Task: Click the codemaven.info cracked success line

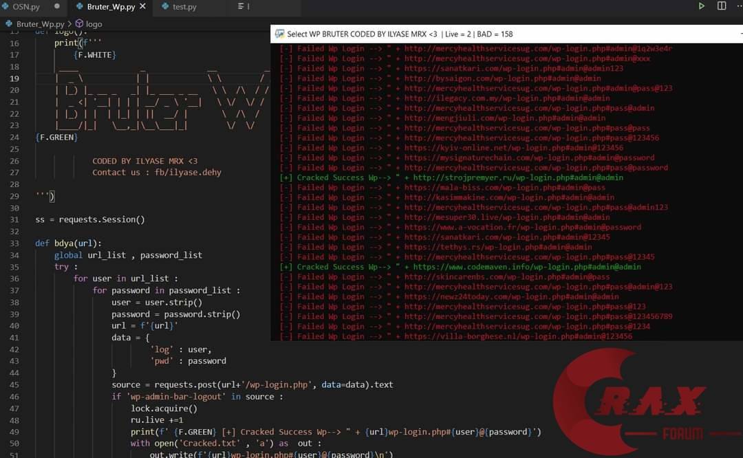Action: click(460, 267)
